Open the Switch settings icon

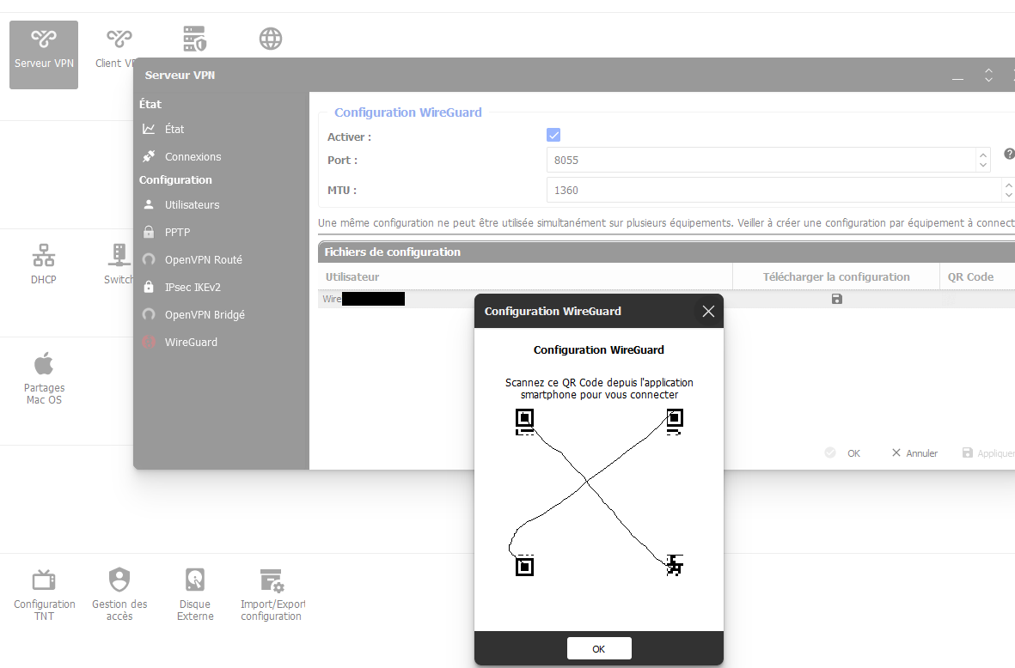[119, 264]
